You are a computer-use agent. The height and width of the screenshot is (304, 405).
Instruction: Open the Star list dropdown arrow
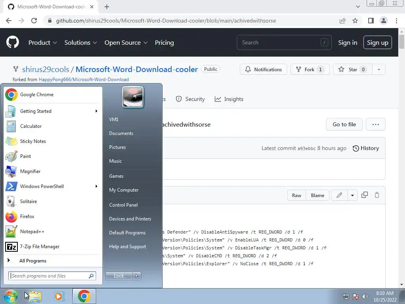[379, 69]
